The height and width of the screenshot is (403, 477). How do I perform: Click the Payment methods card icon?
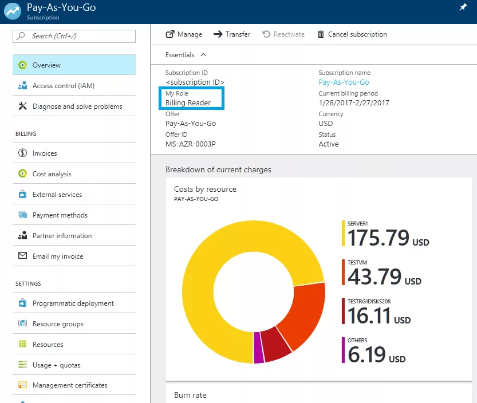[22, 215]
